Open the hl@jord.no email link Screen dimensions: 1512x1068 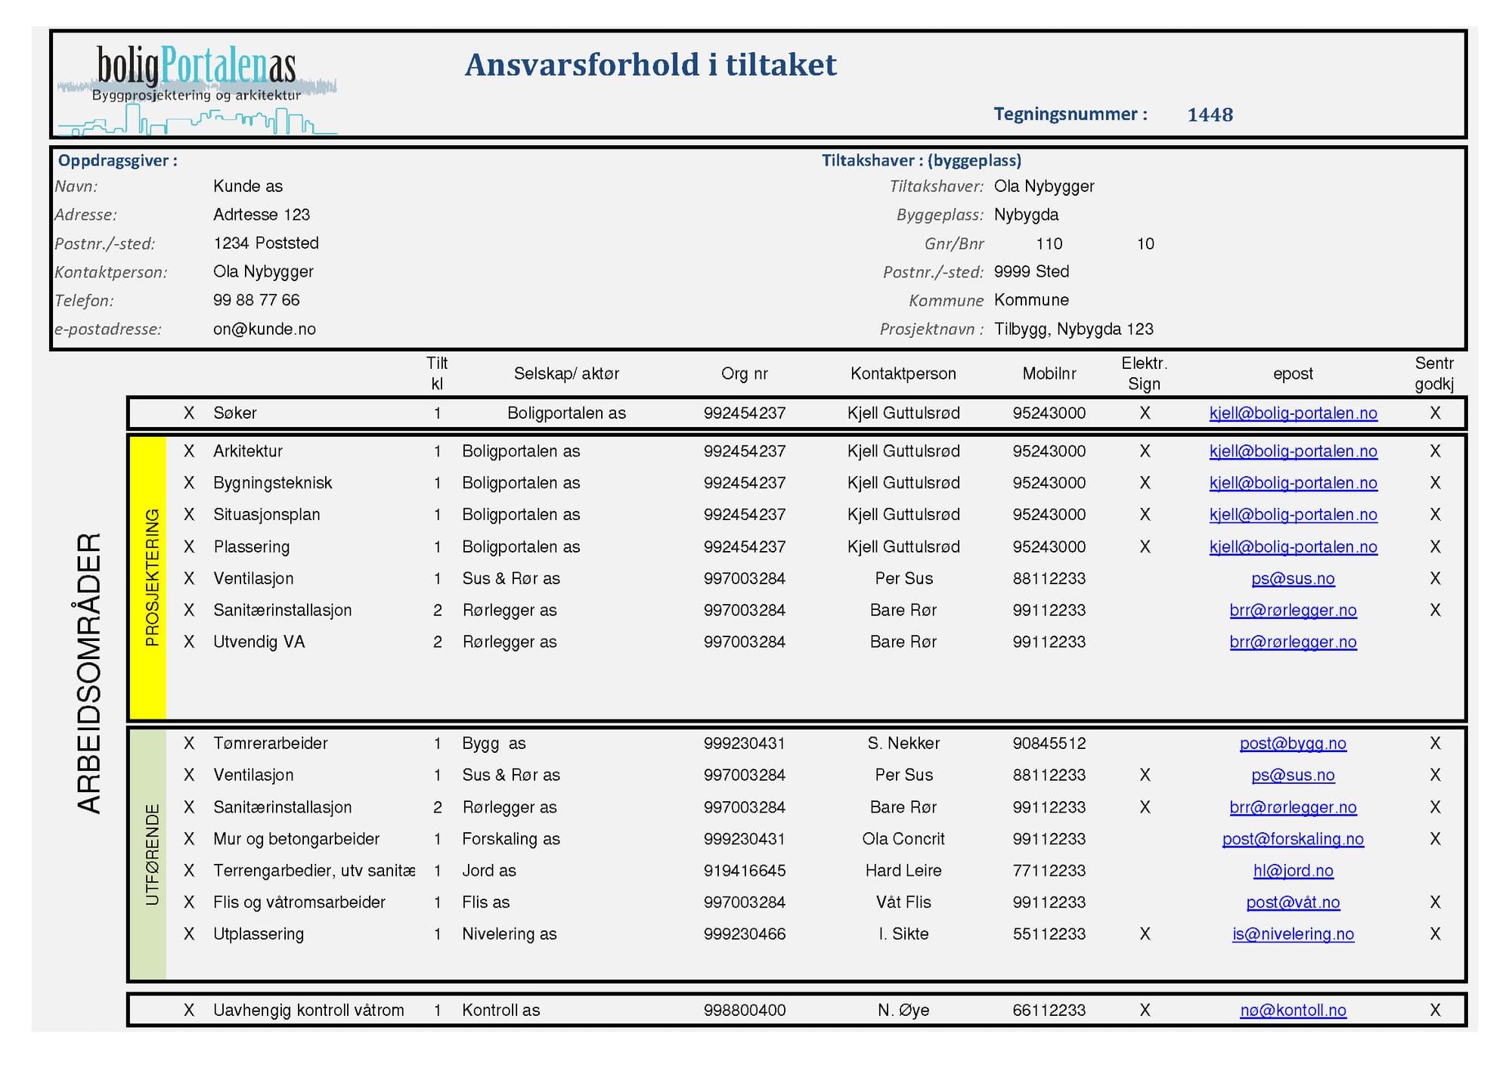[1293, 871]
